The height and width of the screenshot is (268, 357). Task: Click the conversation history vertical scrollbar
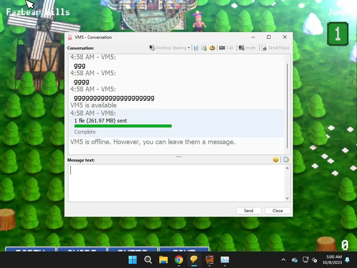pyautogui.click(x=287, y=106)
